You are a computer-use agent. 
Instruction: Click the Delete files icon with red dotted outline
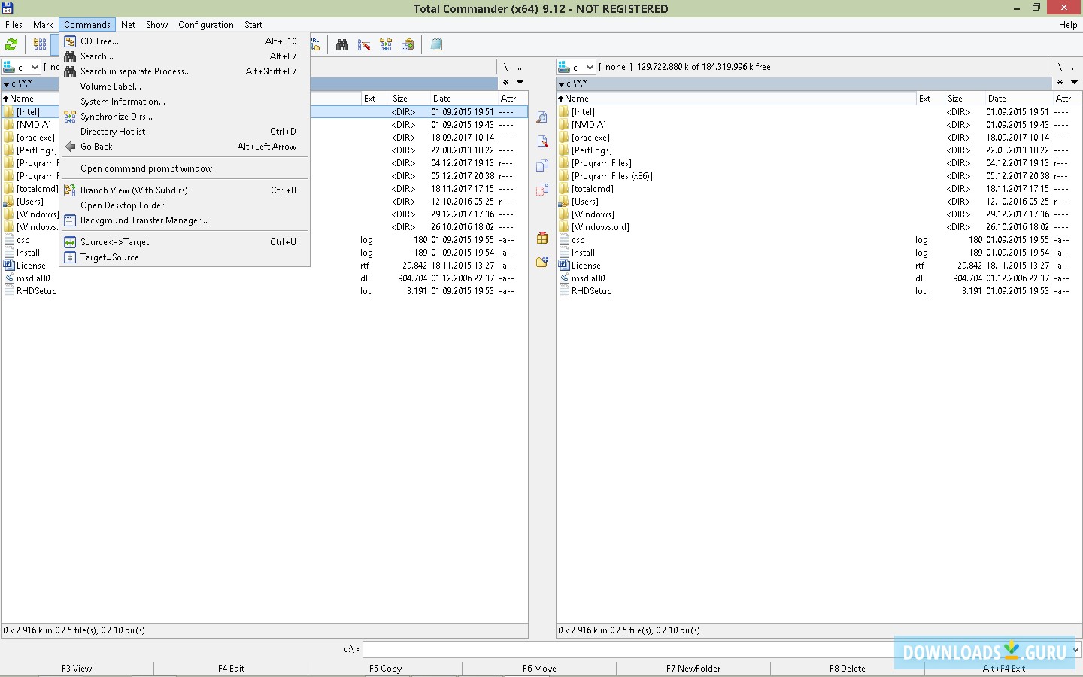pyautogui.click(x=542, y=189)
